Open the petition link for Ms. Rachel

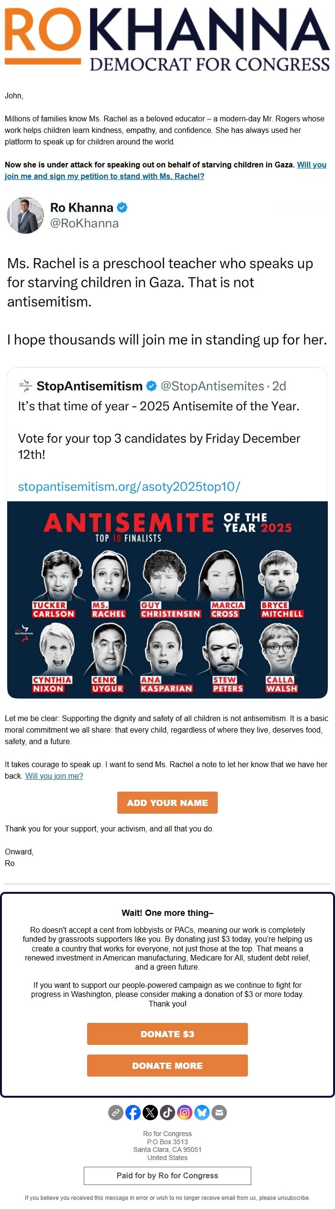pos(105,176)
